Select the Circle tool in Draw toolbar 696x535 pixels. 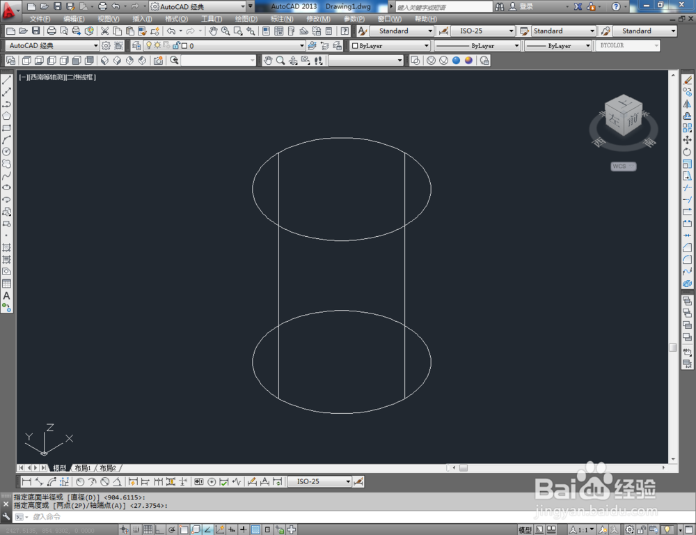coord(7,152)
